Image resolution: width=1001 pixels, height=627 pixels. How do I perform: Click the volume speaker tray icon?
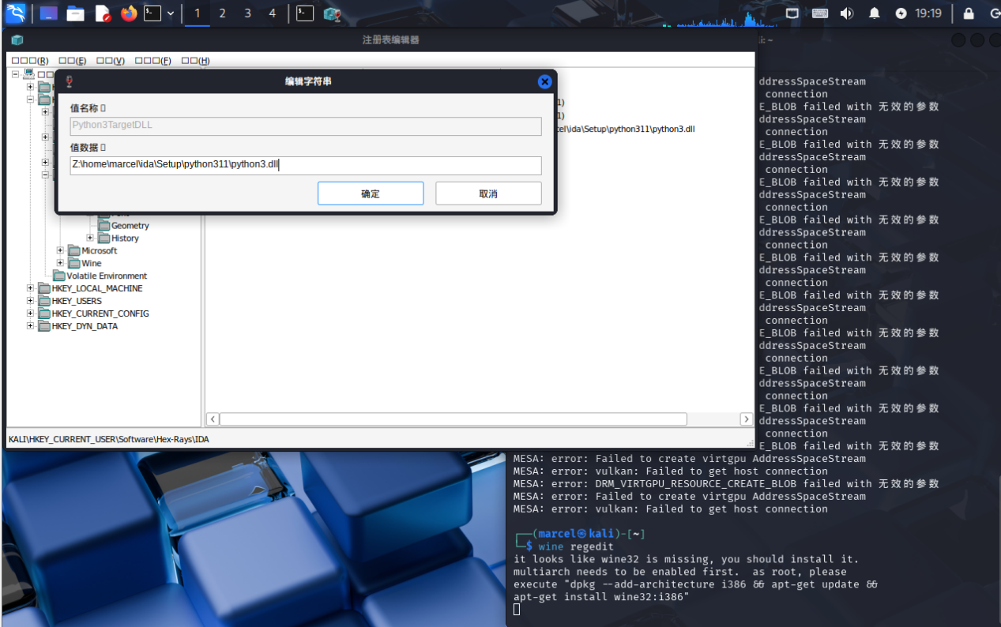pos(847,13)
